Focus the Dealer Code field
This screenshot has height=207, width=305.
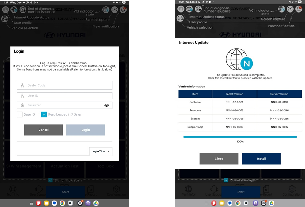pyautogui.click(x=64, y=85)
